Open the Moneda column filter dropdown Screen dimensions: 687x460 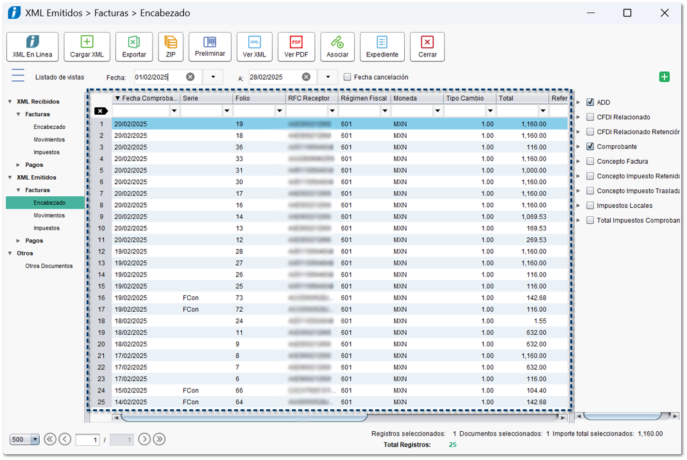(437, 111)
